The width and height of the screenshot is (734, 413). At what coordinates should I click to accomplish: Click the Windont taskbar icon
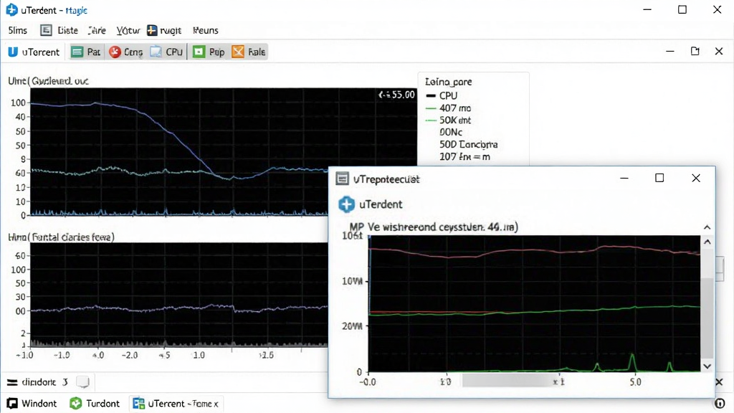tap(12, 403)
